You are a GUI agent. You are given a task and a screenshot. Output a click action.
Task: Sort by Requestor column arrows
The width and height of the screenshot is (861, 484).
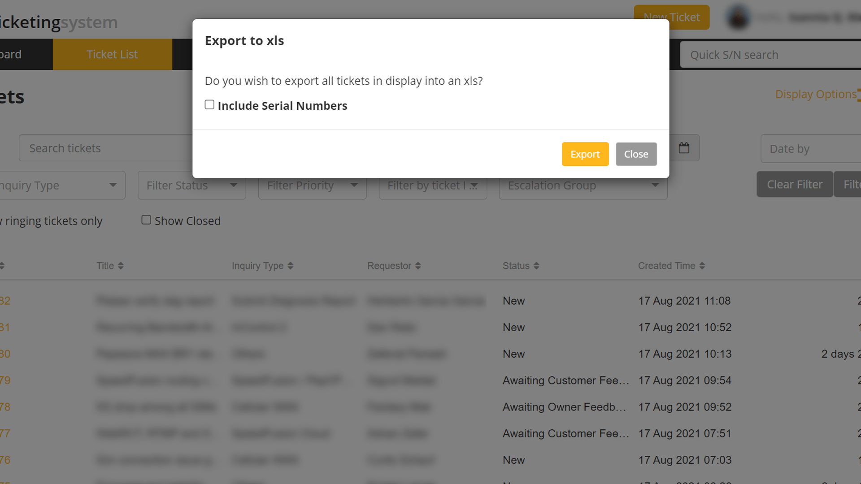[417, 266]
